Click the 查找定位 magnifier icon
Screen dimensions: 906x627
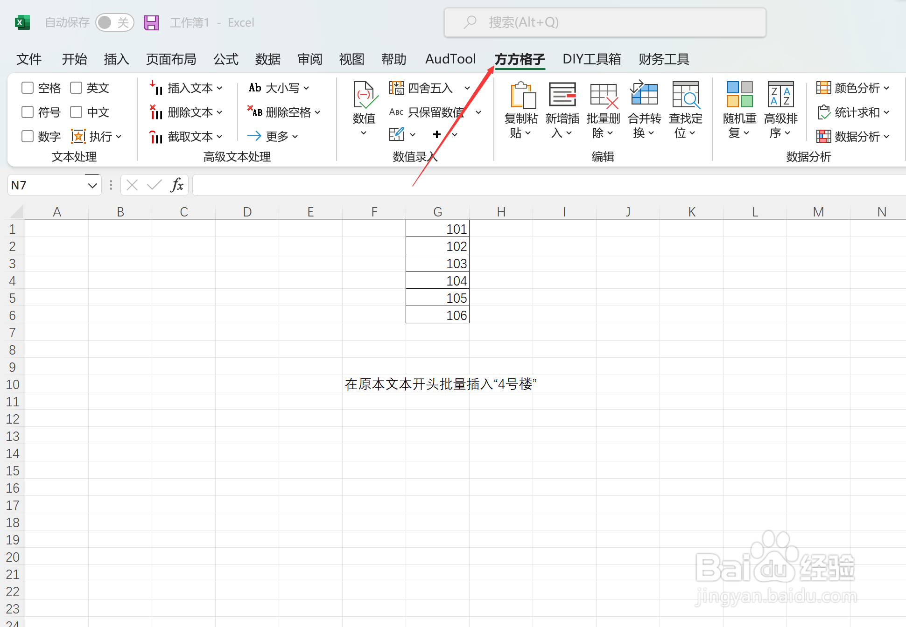coord(685,95)
